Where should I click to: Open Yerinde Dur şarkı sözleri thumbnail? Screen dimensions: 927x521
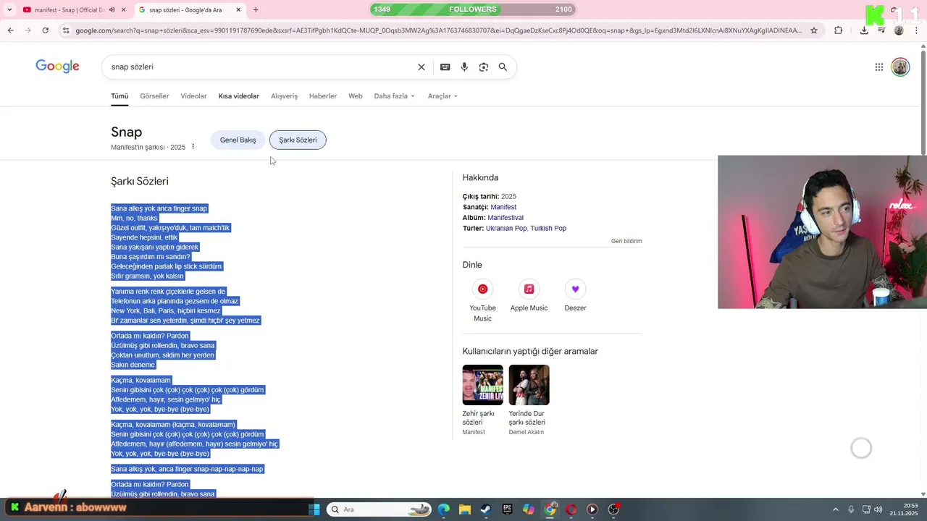pyautogui.click(x=529, y=385)
